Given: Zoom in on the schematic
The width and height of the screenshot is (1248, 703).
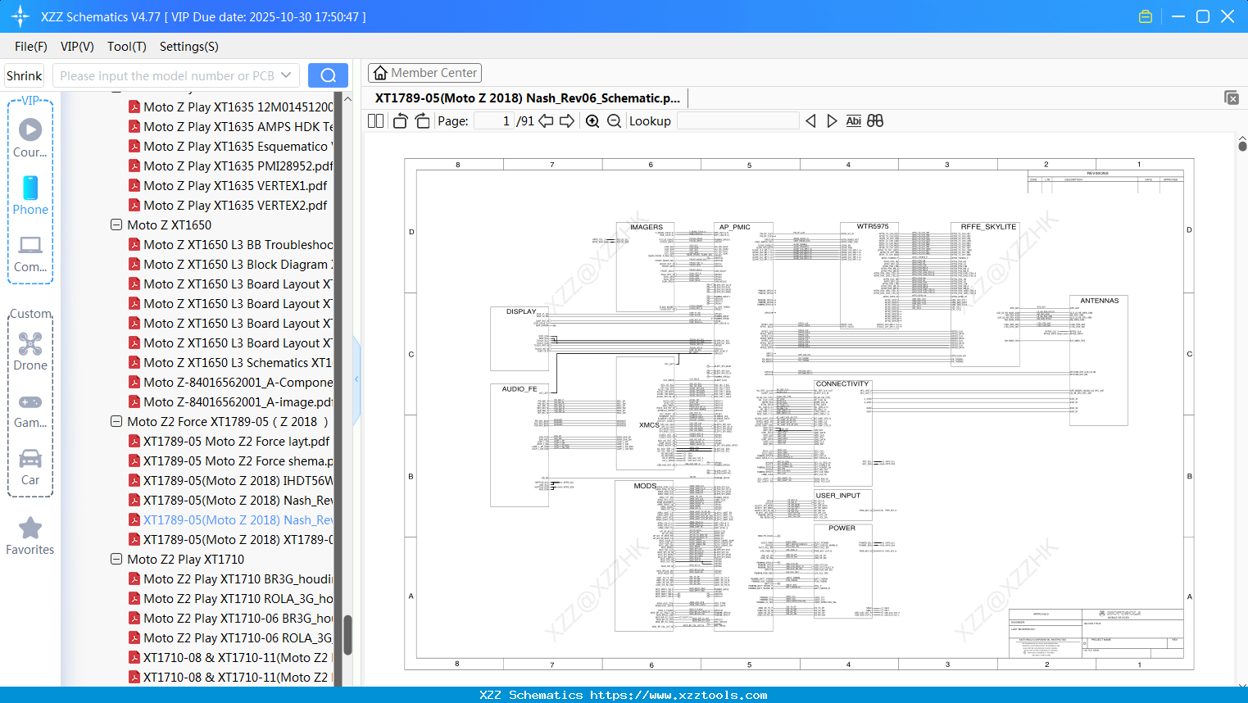Looking at the screenshot, I should 592,120.
